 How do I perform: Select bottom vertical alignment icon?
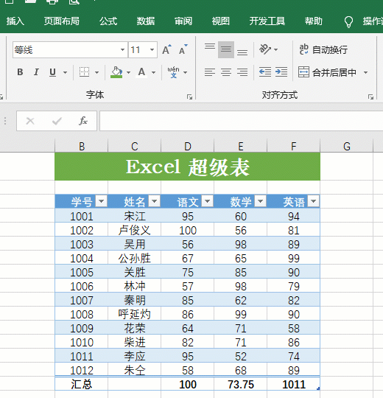pyautogui.click(x=242, y=52)
